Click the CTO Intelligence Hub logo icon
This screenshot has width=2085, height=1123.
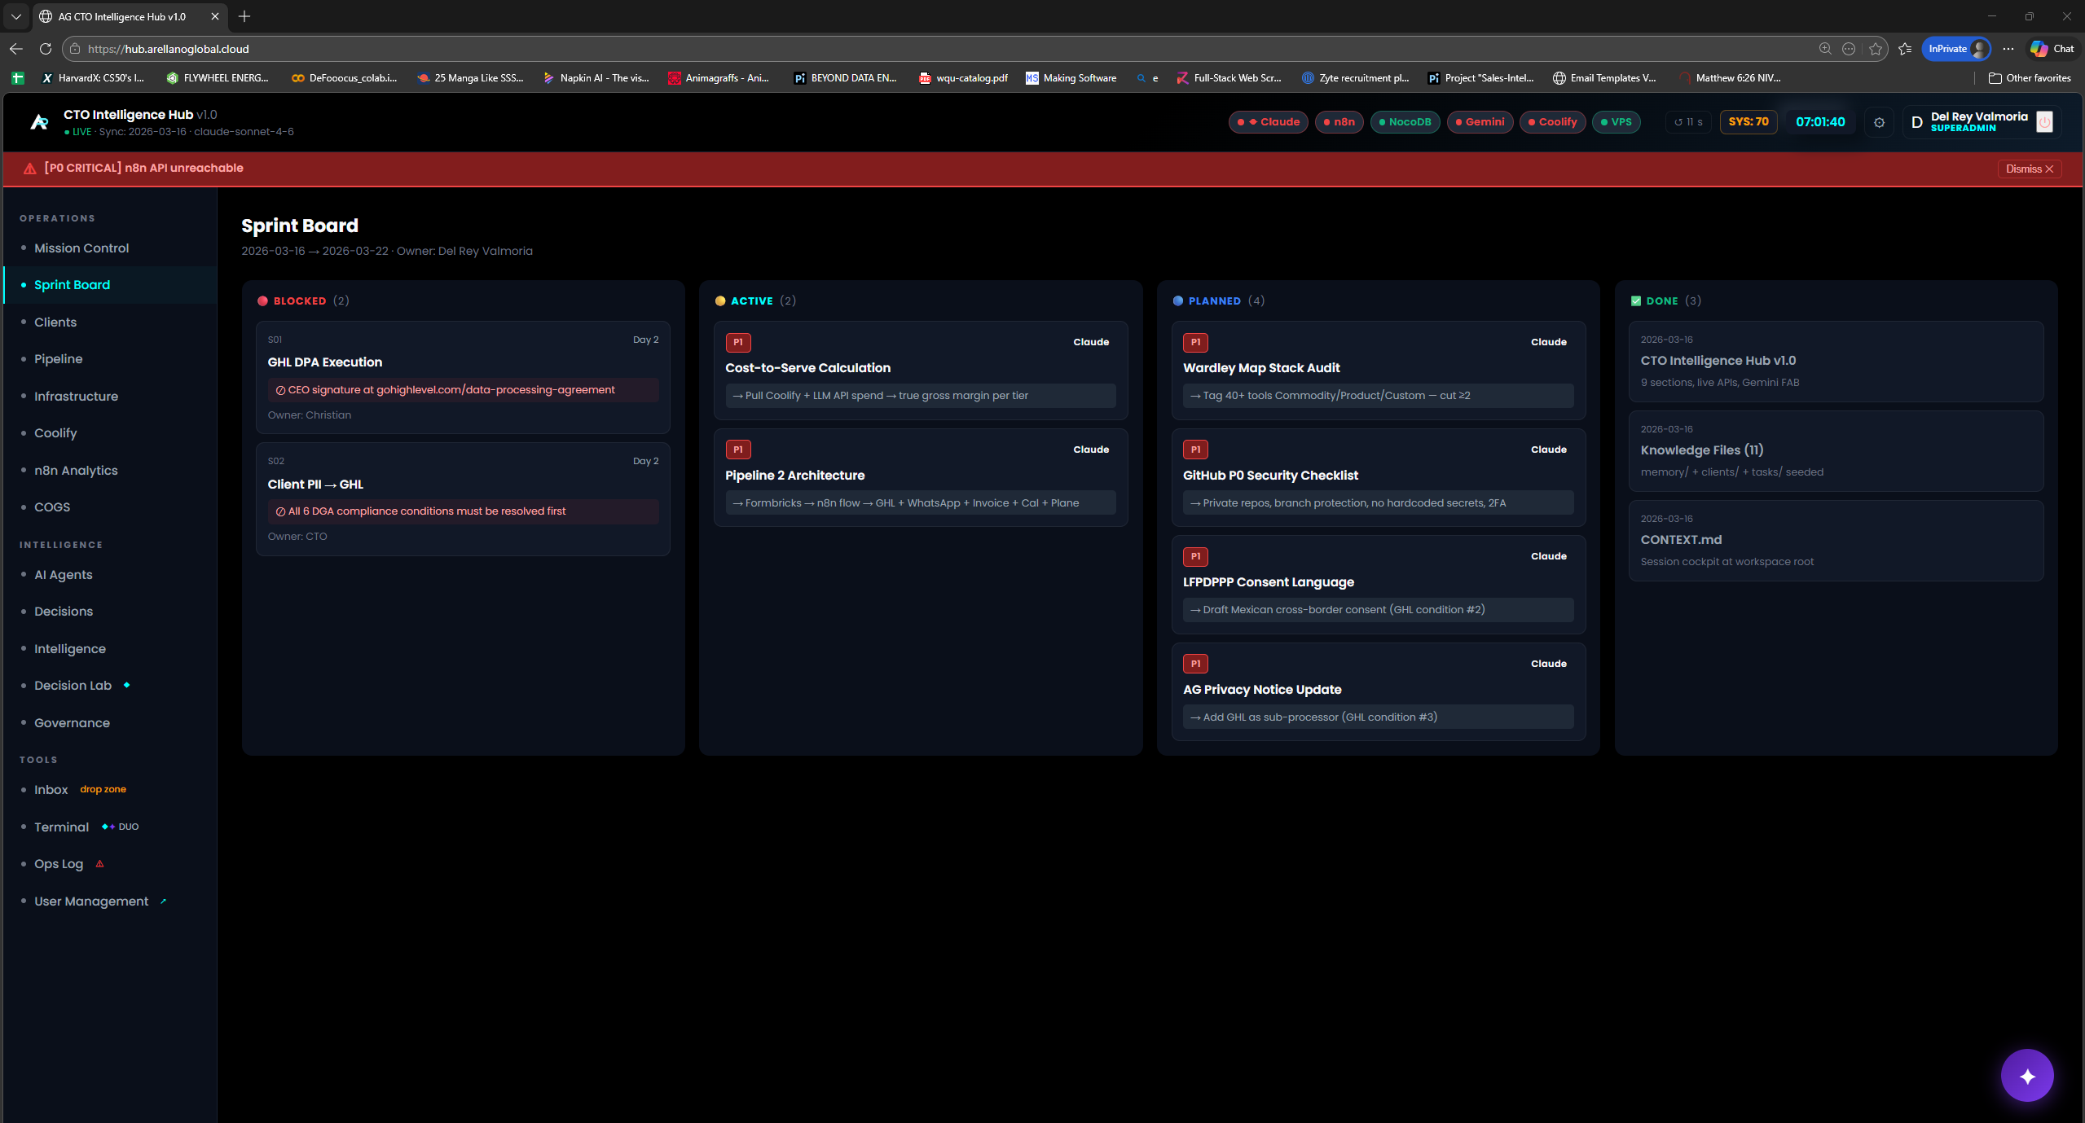click(38, 122)
